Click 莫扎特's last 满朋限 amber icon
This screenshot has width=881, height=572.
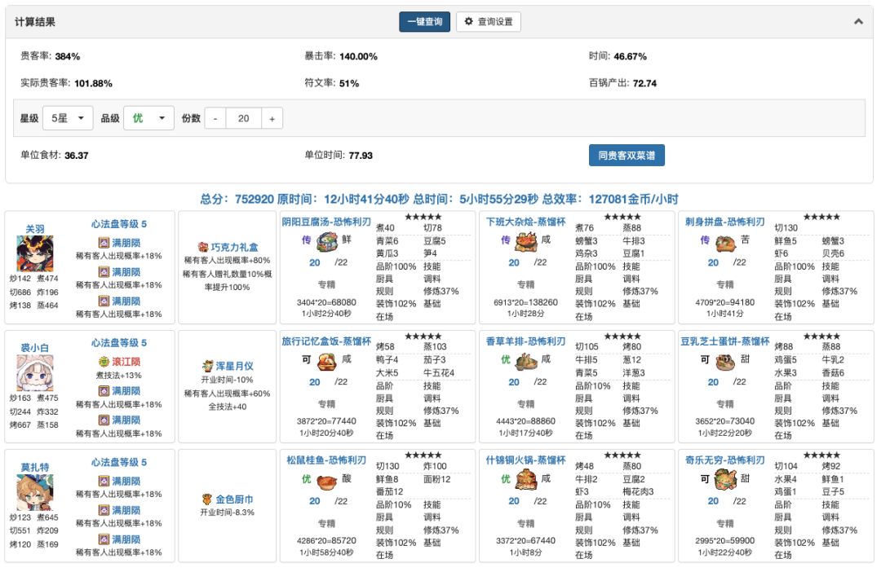point(104,539)
